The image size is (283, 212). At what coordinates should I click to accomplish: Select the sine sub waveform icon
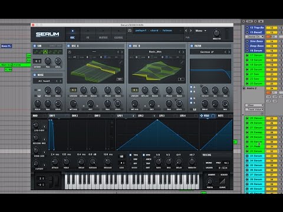tap(36, 52)
